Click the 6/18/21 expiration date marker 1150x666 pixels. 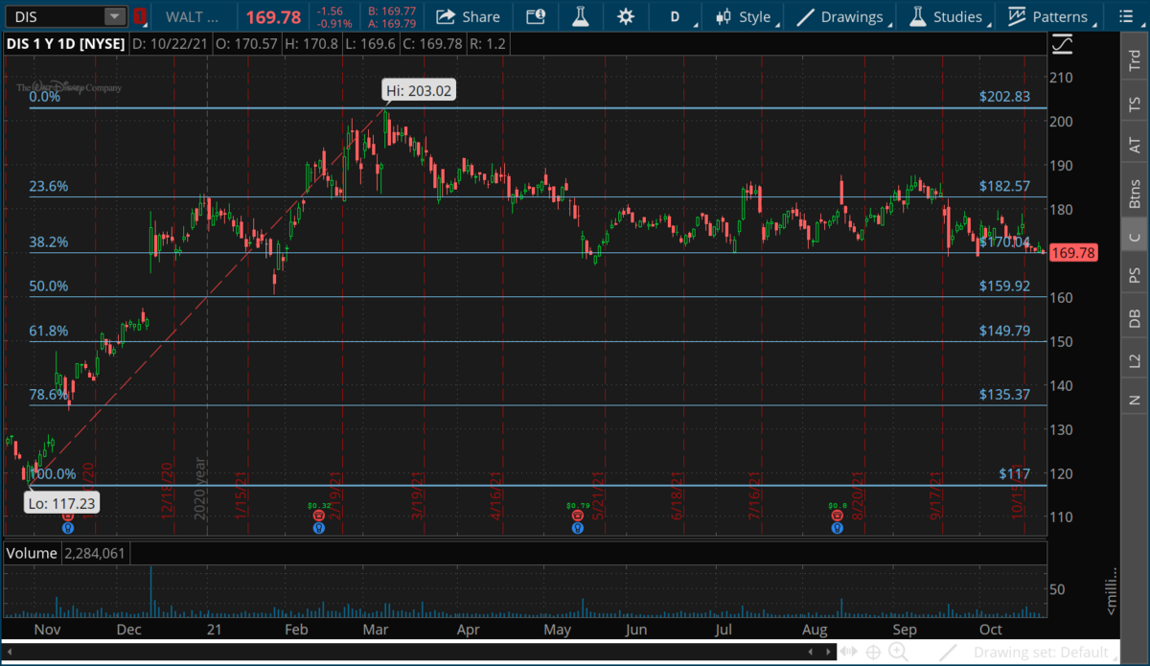coord(679,496)
